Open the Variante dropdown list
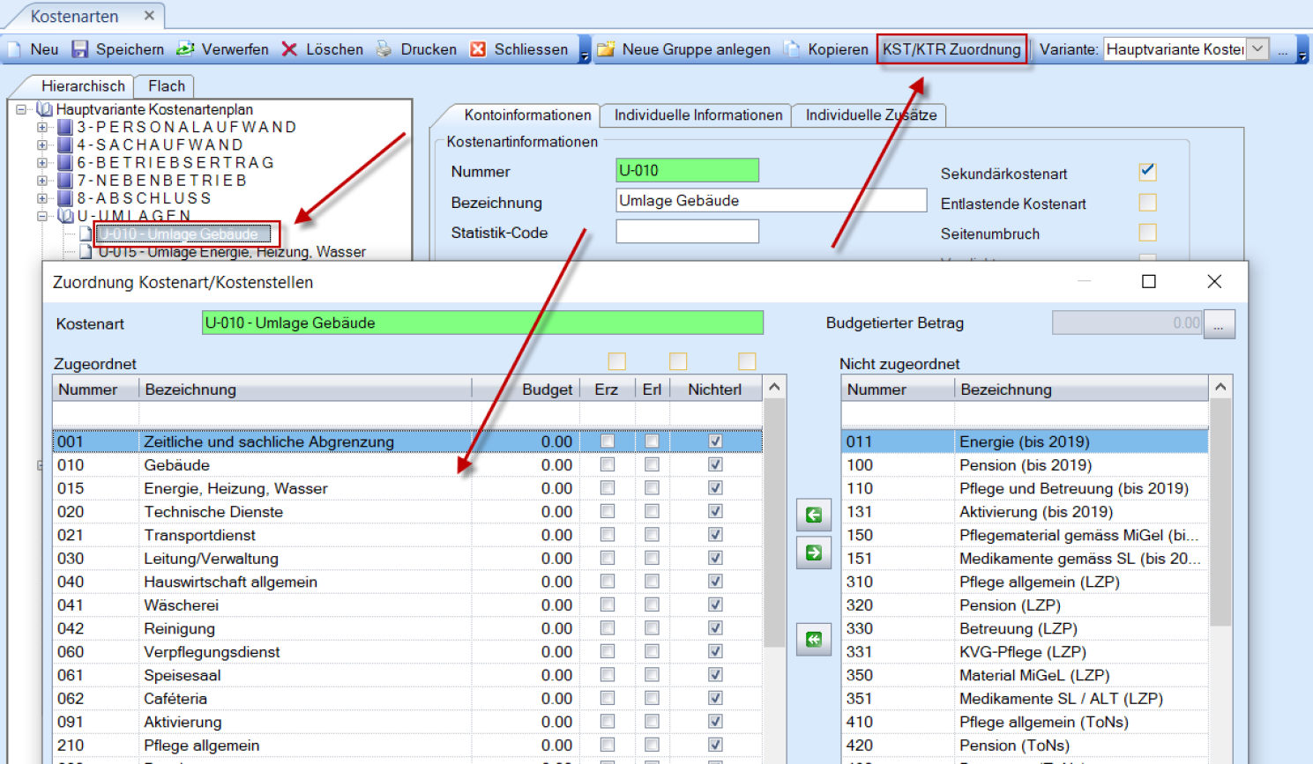 (1258, 49)
